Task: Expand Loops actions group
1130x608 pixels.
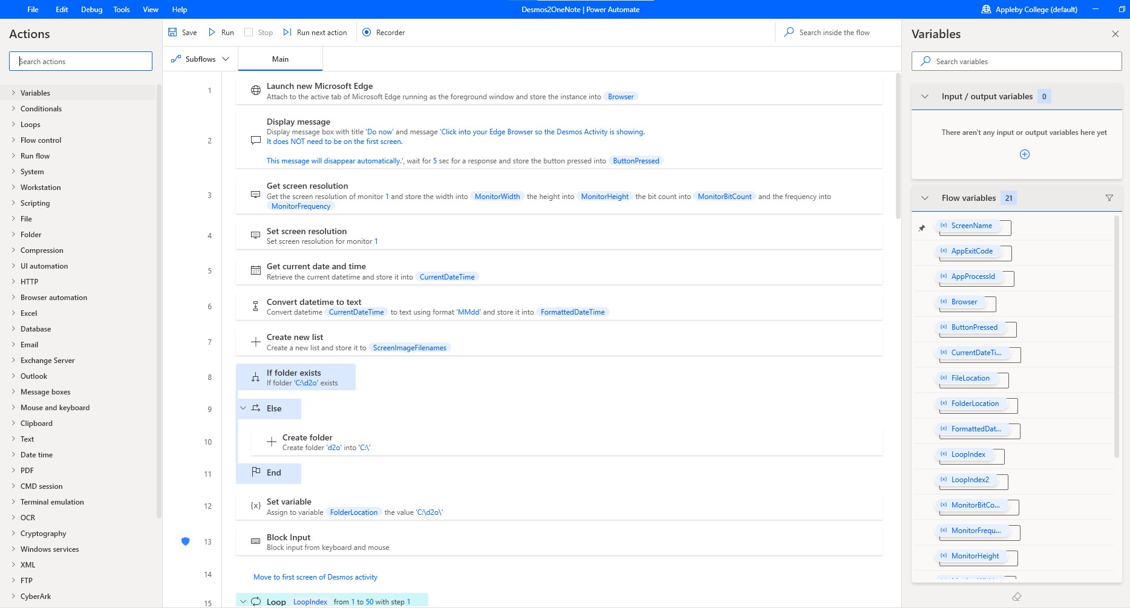Action: point(13,124)
